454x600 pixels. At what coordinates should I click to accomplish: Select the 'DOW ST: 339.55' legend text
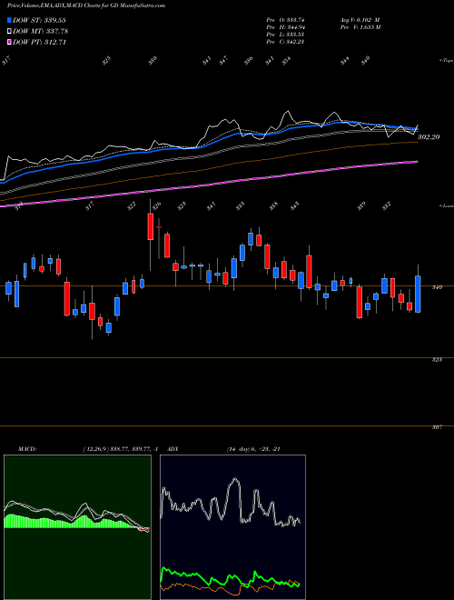click(39, 20)
